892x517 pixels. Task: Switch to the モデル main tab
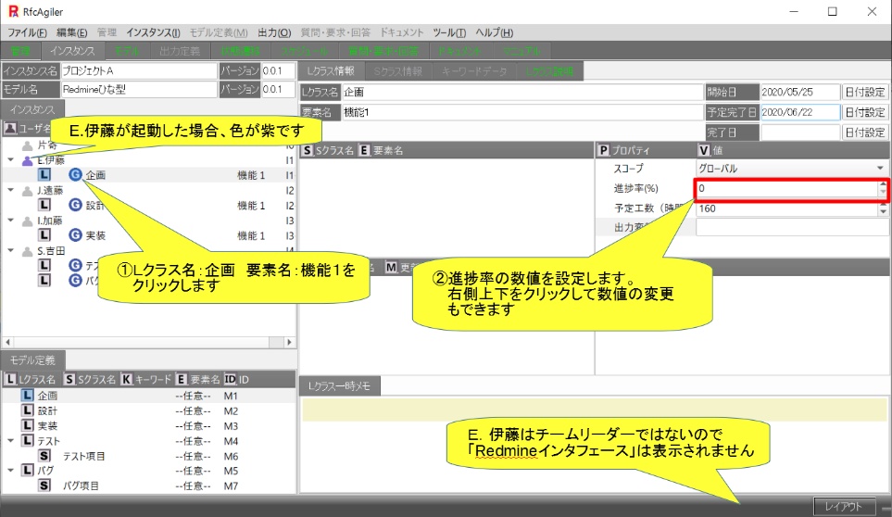pyautogui.click(x=127, y=51)
